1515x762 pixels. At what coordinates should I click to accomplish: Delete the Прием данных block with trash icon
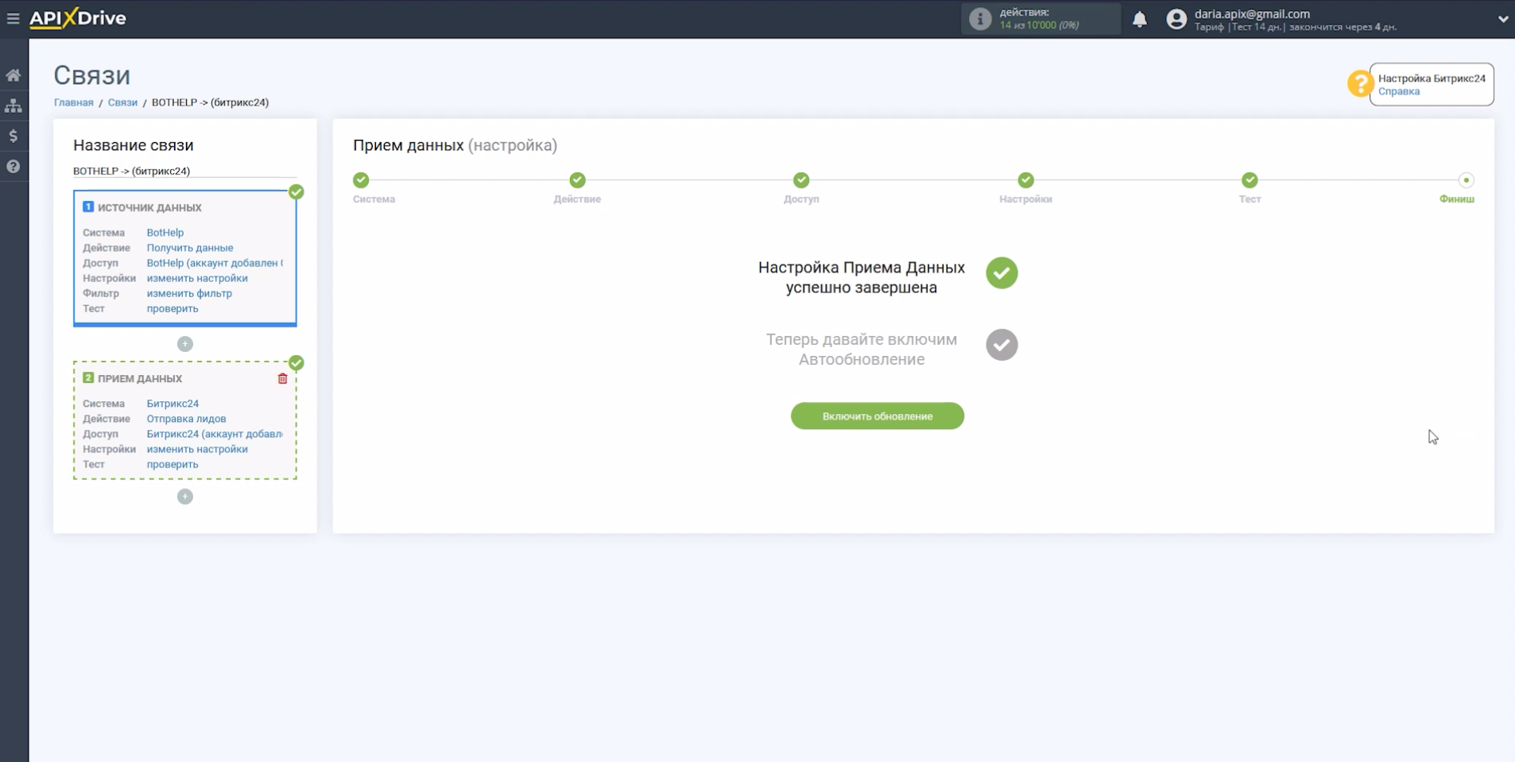282,379
